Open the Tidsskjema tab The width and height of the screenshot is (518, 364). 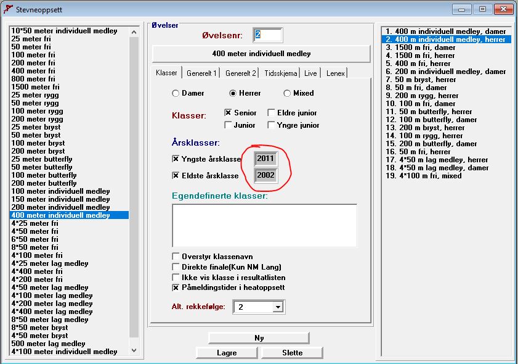pos(280,73)
